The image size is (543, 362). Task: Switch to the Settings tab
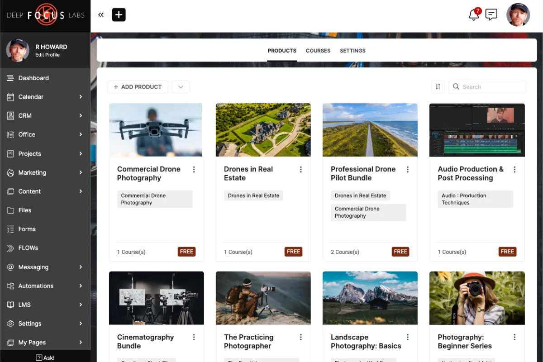(352, 51)
